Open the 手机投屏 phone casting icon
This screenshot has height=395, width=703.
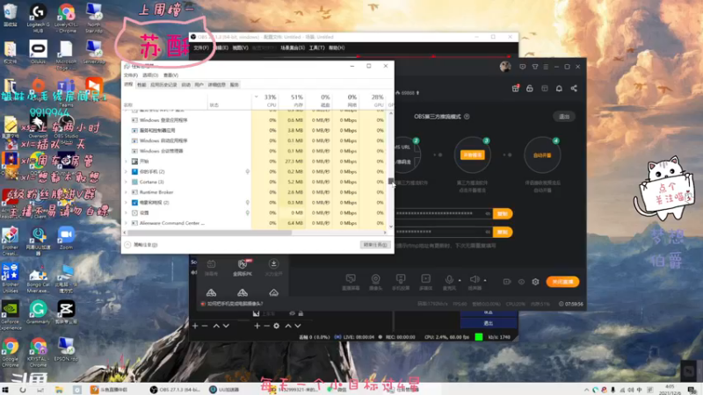point(401,279)
